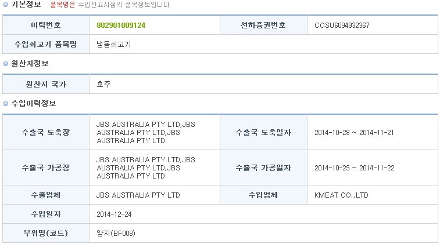Click the 수출국 가공장 label cell
The image size is (440, 244).
(46, 167)
